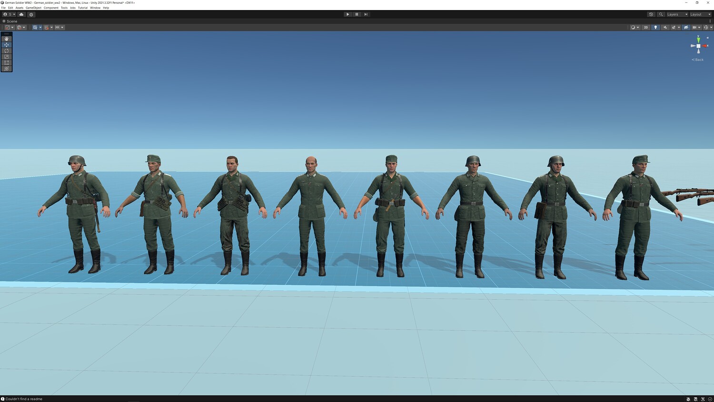Open the Layout dropdown
The width and height of the screenshot is (714, 402).
coord(700,14)
